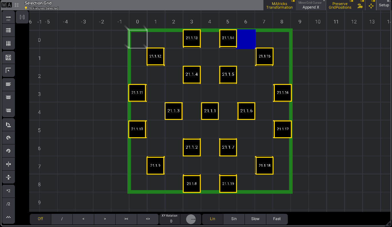Click the rotate counterclockwise icon

[8, 151]
